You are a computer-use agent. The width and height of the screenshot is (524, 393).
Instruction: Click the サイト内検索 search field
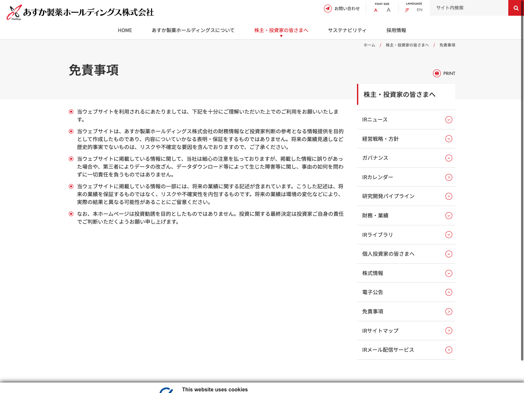pos(468,8)
